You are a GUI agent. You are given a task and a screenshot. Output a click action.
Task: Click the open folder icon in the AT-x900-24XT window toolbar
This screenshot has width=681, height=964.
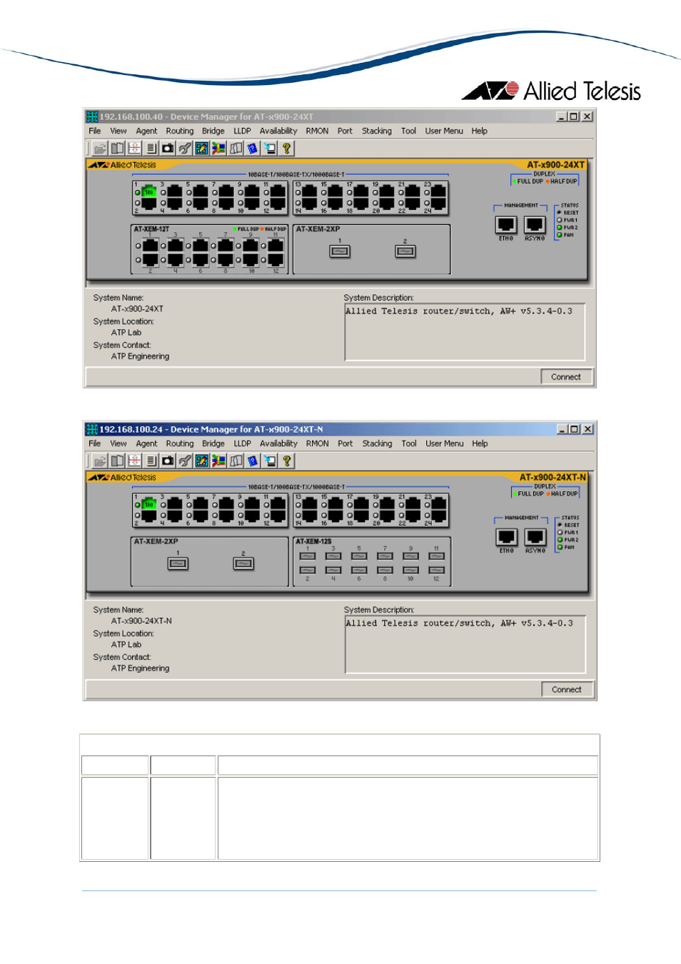[100, 149]
